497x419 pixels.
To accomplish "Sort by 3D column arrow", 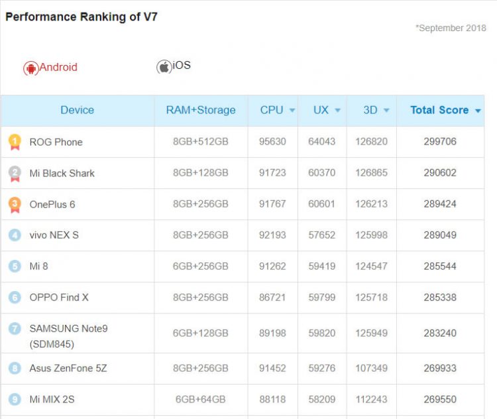I will [x=386, y=111].
